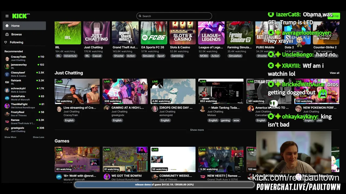Open fishtank recommended channel avatar
The height and width of the screenshot is (194, 346).
[x=7, y=82]
